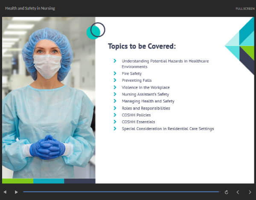256x200 pixels.
Task: Select Violence in the Workplace chevron bullet
Action: coord(115,87)
